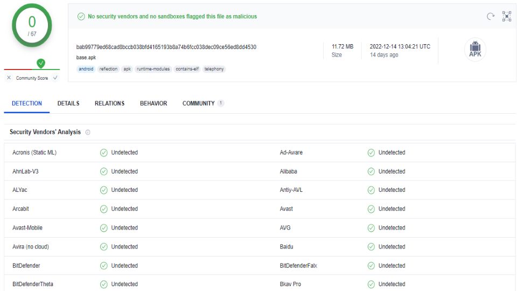Click the 'No security vendors' banner message
This screenshot has height=291, width=517.
coord(172,17)
